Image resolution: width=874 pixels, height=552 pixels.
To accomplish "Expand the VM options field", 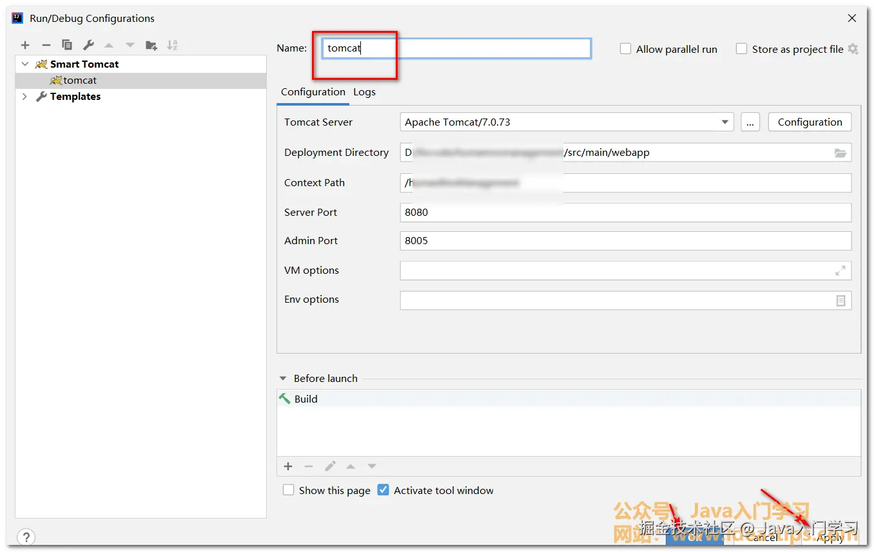I will (840, 271).
